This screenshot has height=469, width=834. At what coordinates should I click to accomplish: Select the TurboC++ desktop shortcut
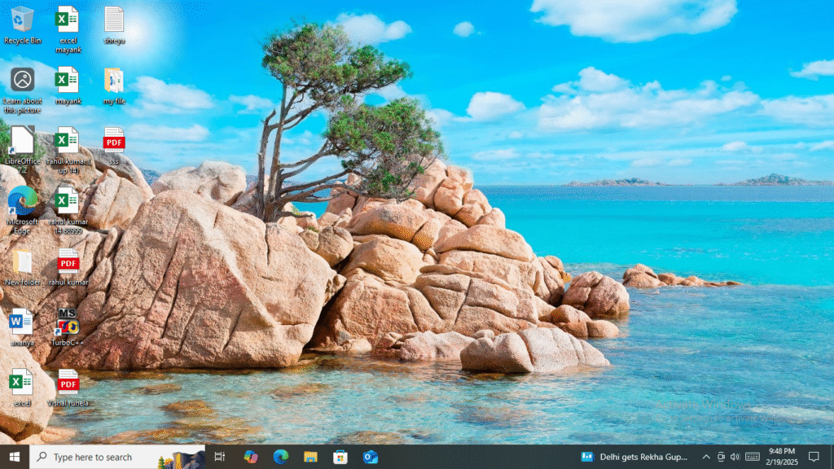(68, 322)
